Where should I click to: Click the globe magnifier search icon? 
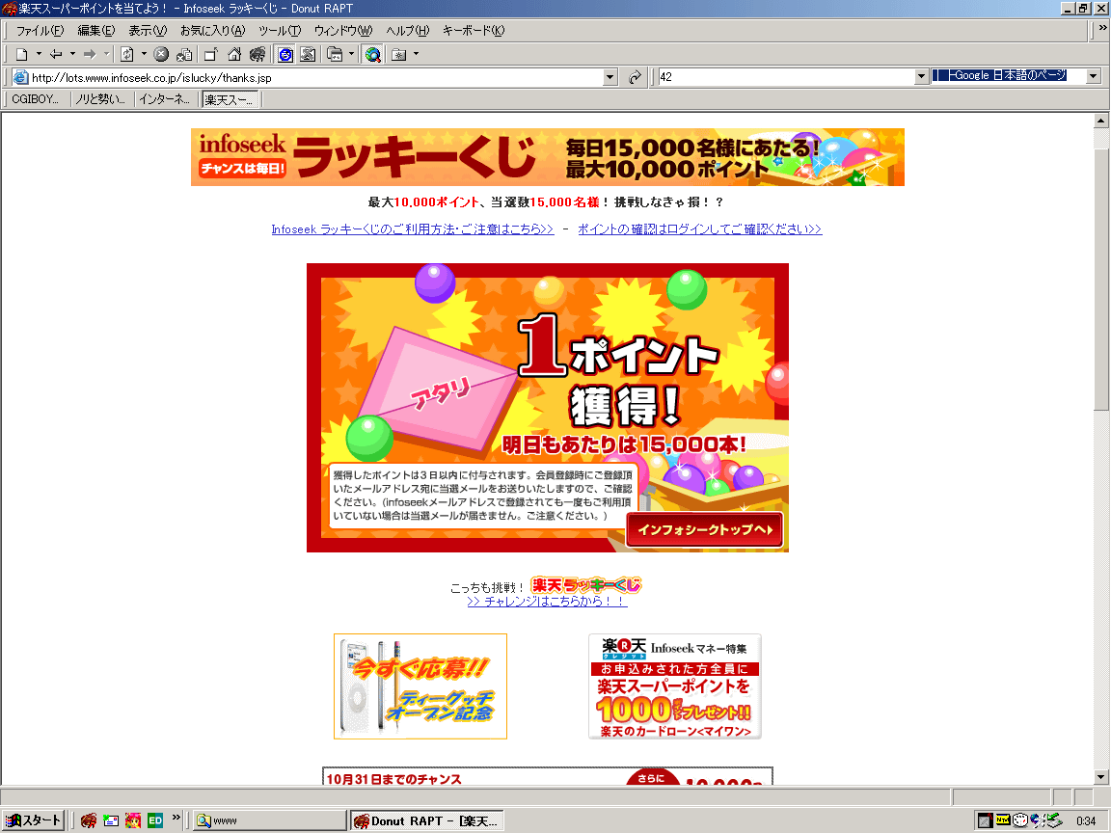[372, 55]
